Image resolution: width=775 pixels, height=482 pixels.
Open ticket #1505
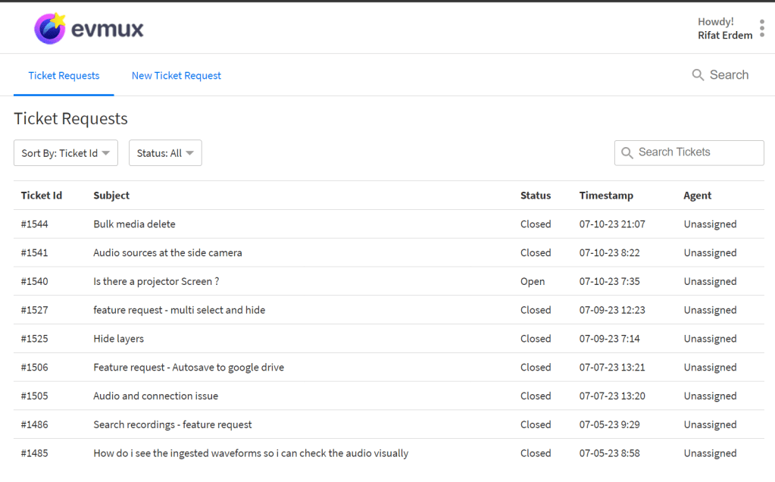pyautogui.click(x=35, y=396)
